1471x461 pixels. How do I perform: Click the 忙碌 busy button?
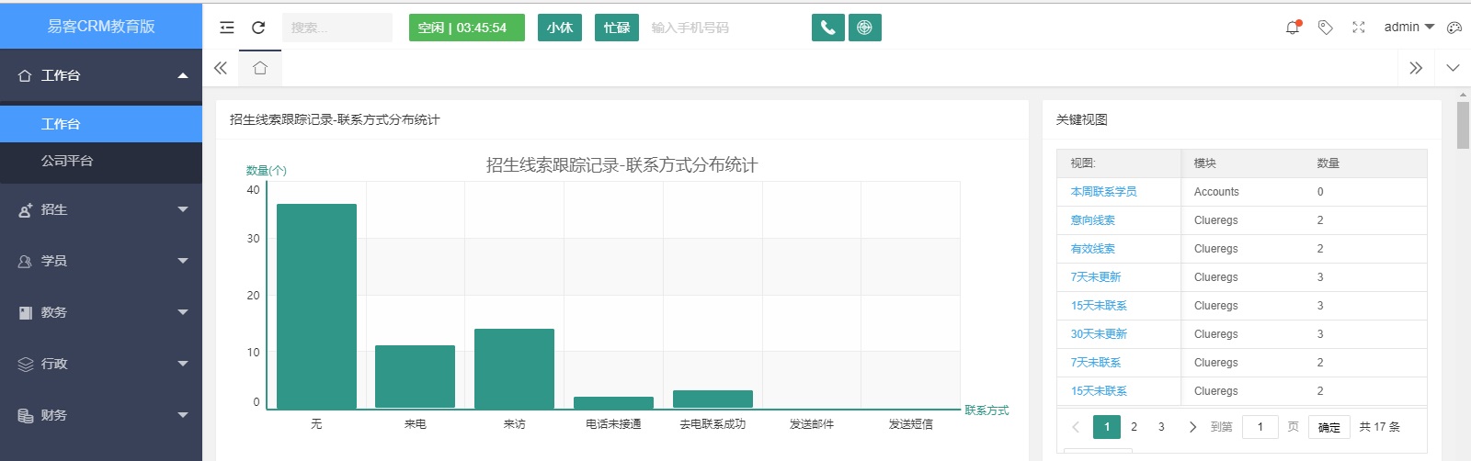point(617,28)
